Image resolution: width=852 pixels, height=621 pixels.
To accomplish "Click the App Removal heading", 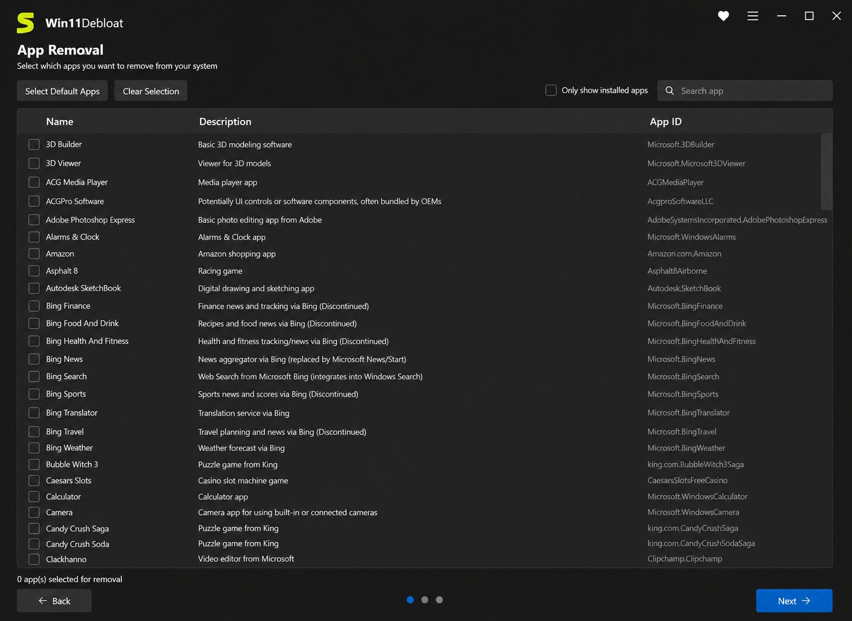I will click(60, 50).
